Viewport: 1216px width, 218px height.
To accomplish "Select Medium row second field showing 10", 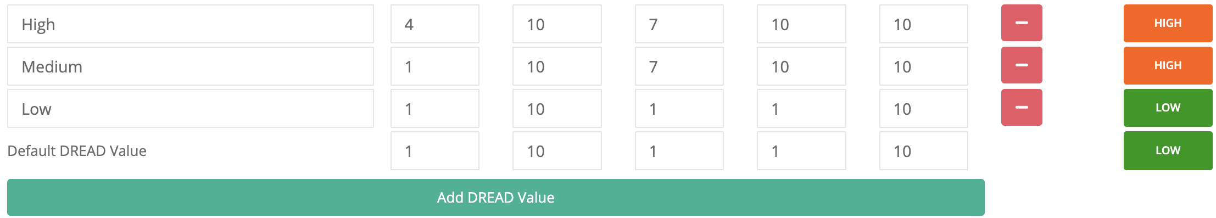I will pyautogui.click(x=557, y=66).
